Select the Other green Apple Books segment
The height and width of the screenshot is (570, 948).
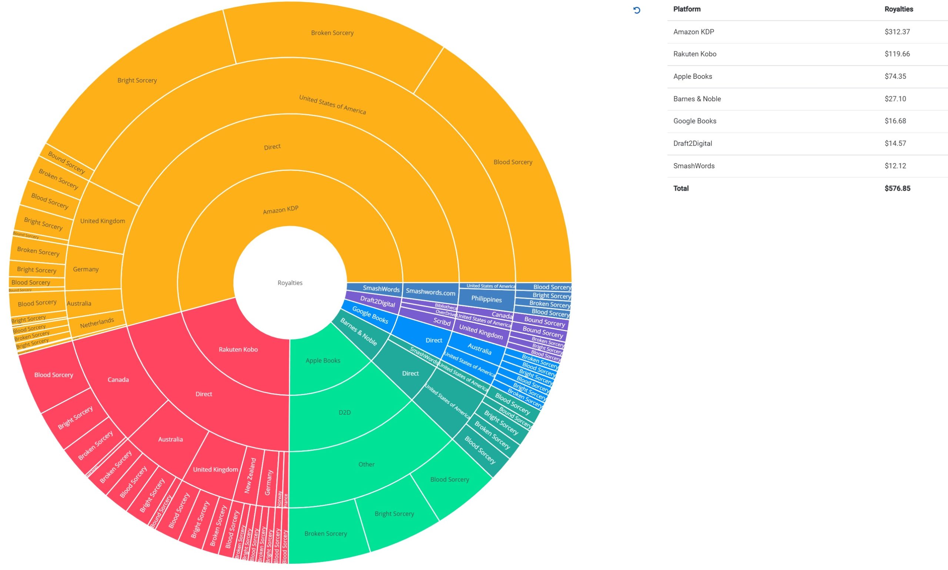(366, 465)
